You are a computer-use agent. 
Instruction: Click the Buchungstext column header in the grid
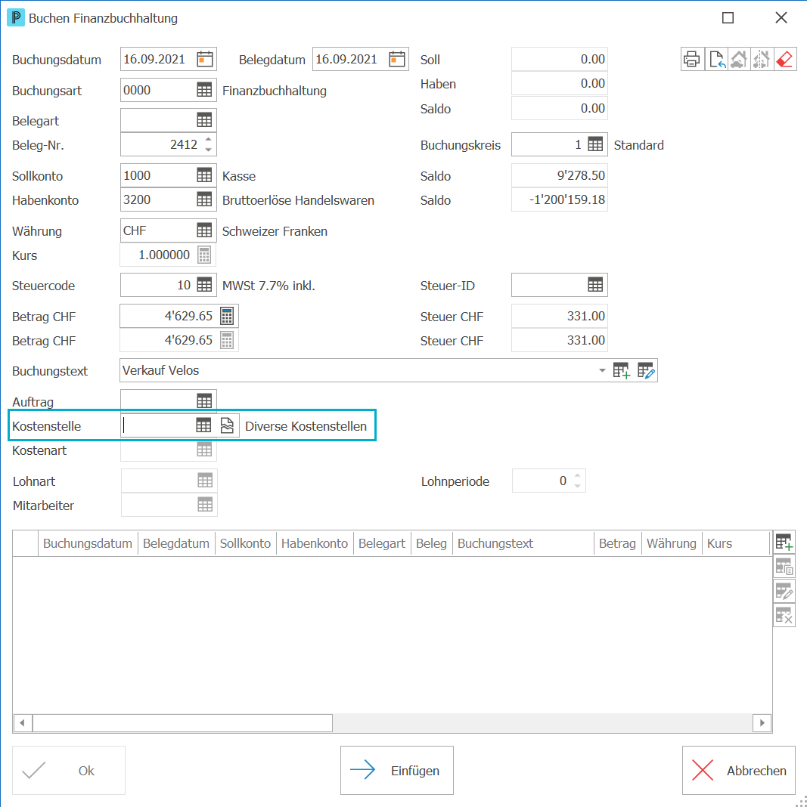coord(523,543)
